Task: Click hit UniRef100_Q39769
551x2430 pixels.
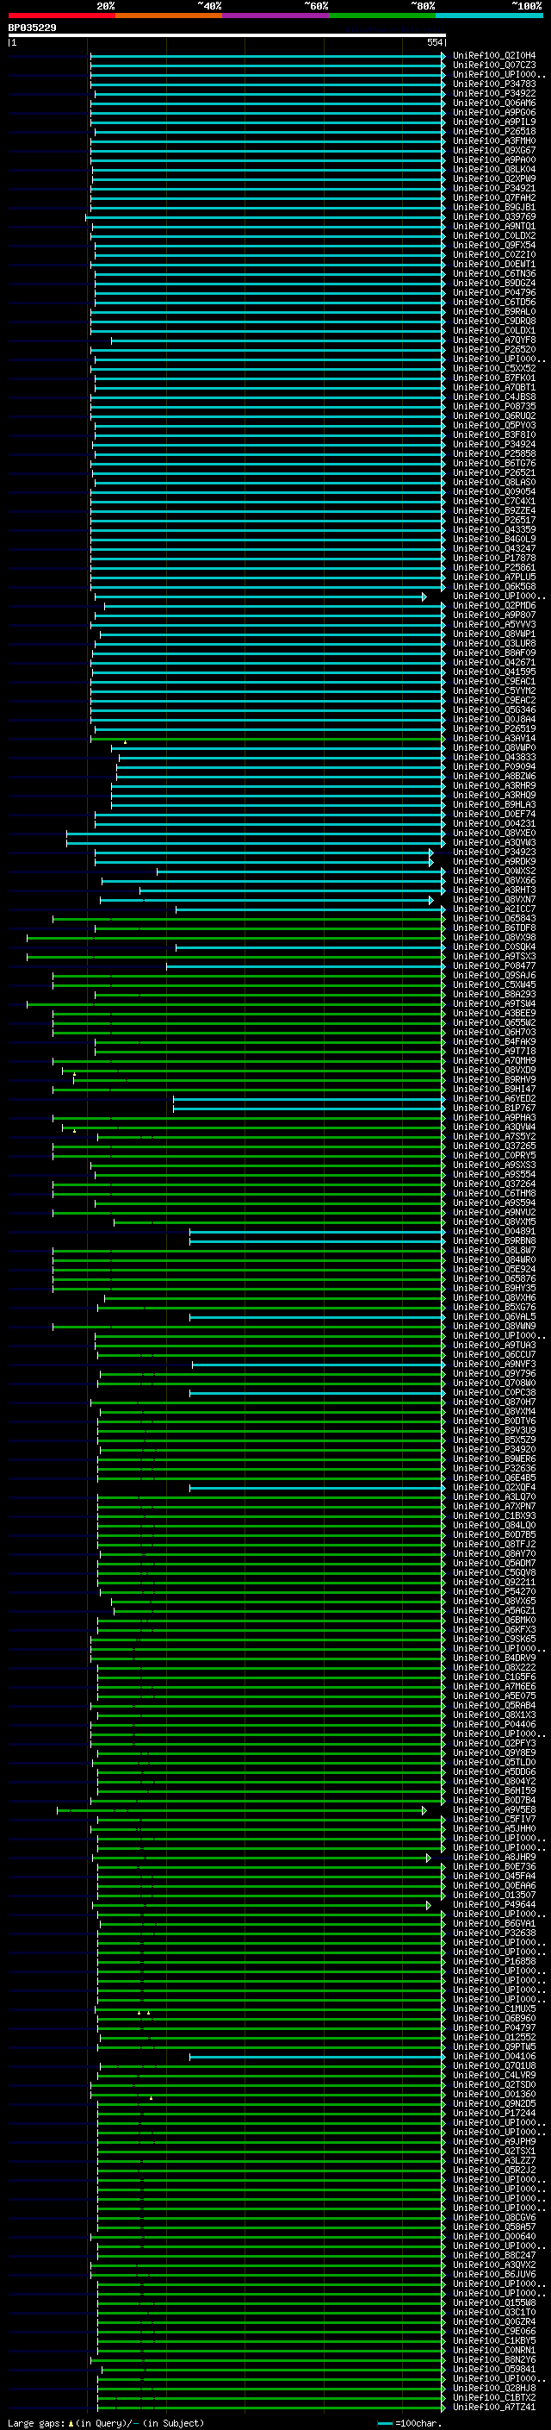Action: tap(494, 218)
